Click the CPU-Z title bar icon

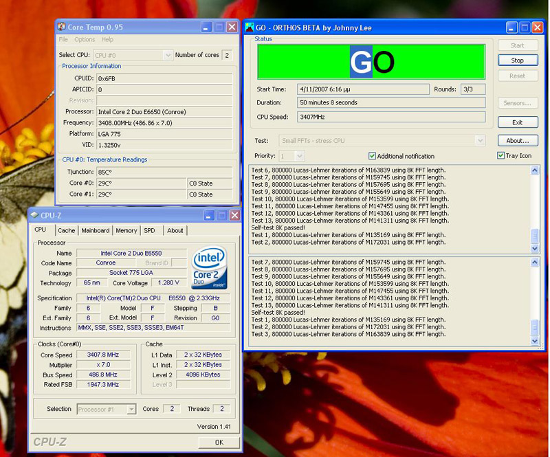point(34,214)
